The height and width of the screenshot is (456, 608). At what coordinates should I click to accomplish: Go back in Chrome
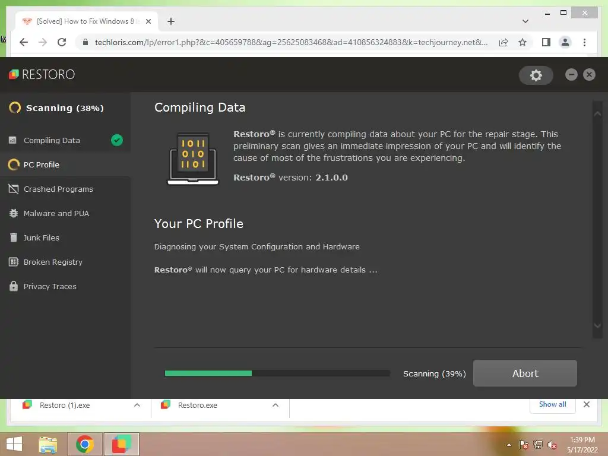(24, 42)
